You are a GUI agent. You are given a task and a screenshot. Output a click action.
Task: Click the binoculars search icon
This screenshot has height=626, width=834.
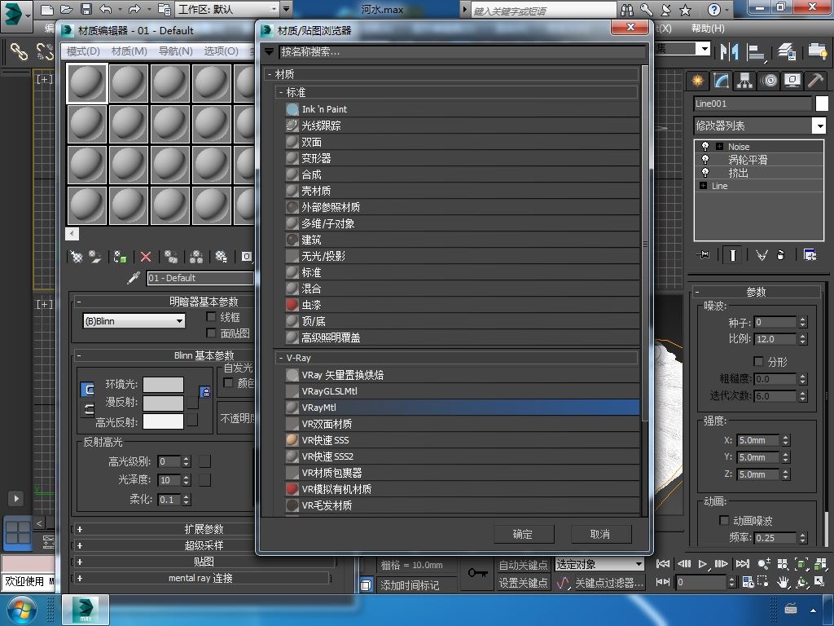626,10
